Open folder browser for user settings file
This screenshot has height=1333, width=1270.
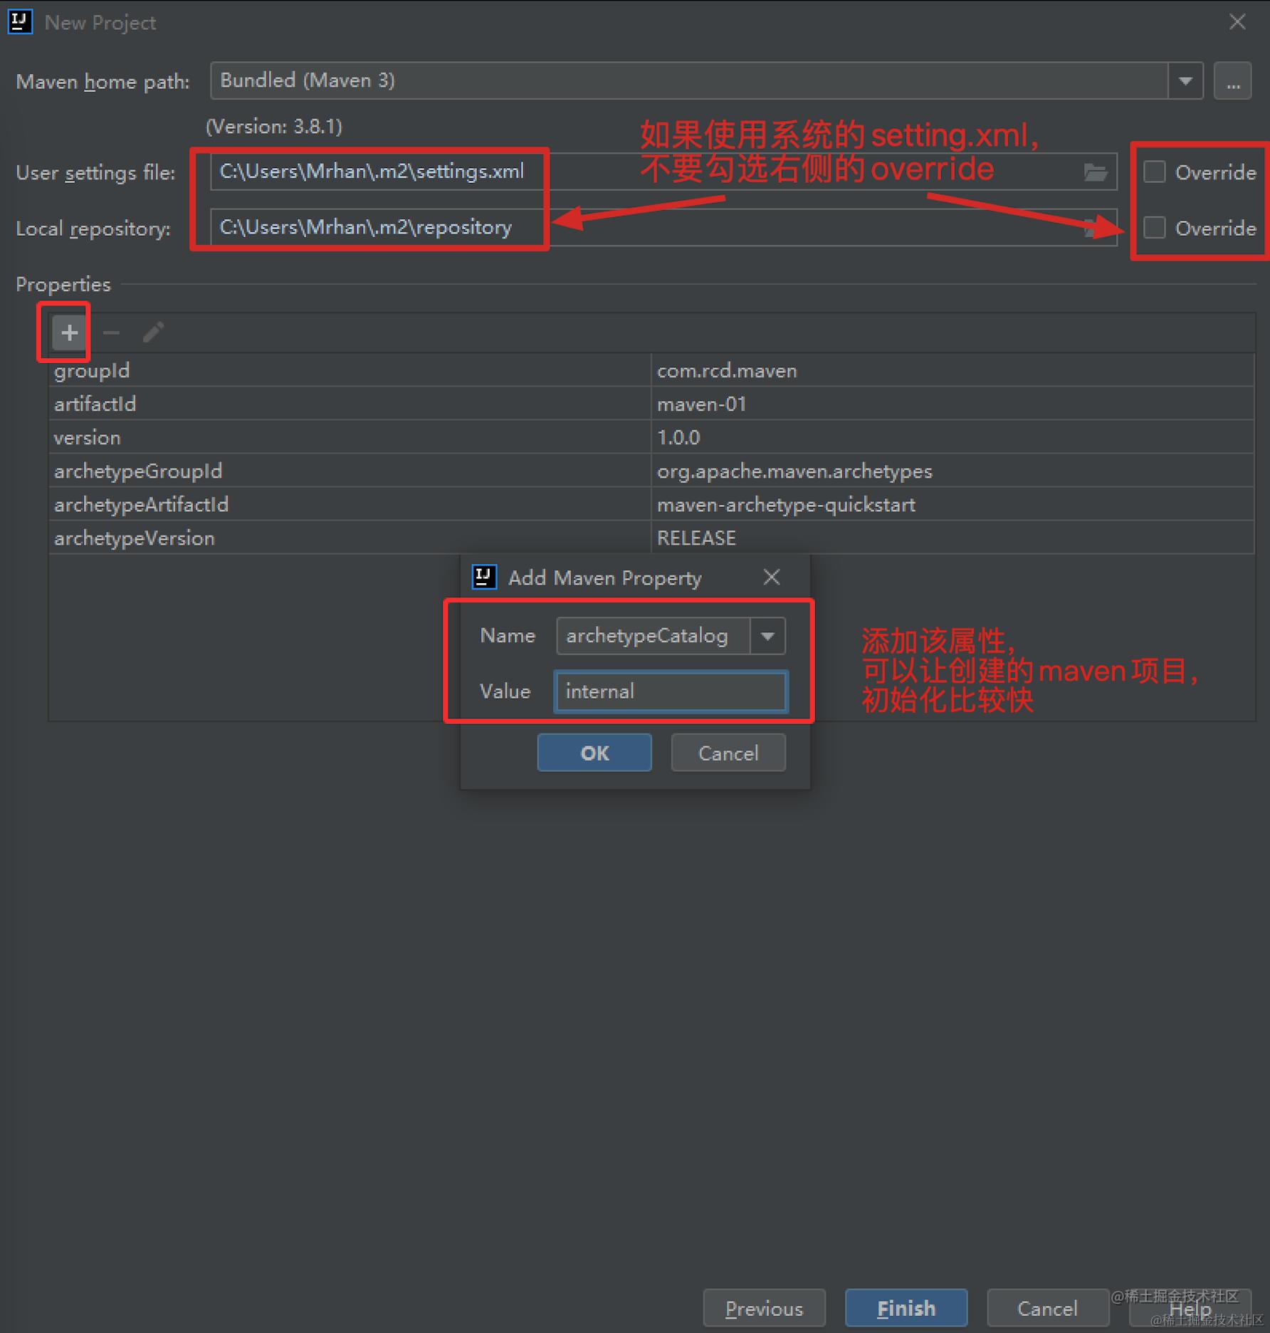click(x=1096, y=172)
